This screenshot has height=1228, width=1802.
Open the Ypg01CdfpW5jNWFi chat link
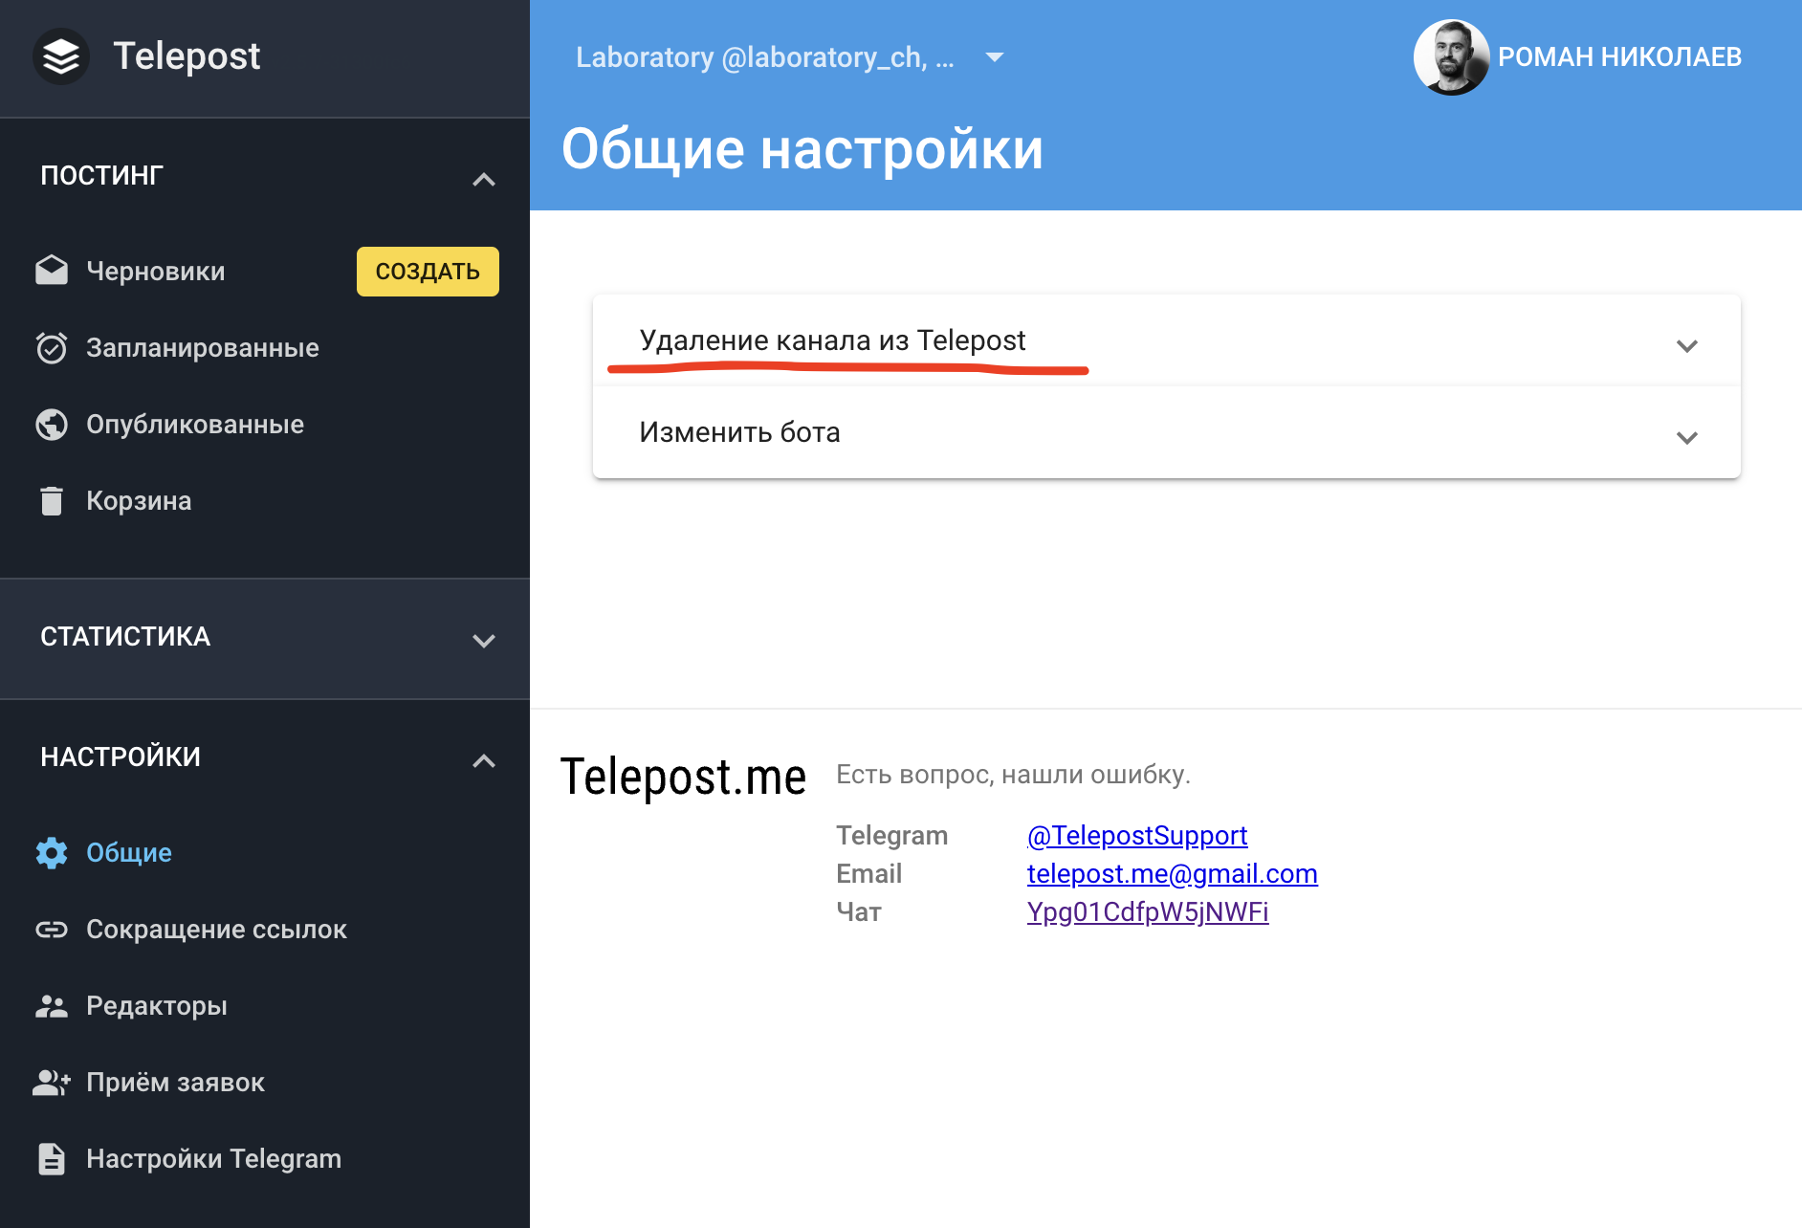coord(1148,911)
